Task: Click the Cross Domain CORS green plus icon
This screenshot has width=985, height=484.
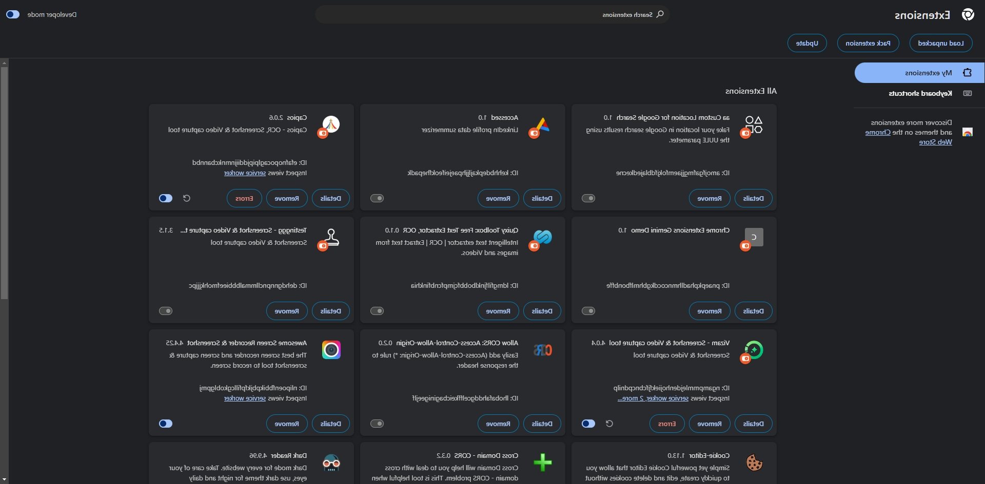Action: 542,462
